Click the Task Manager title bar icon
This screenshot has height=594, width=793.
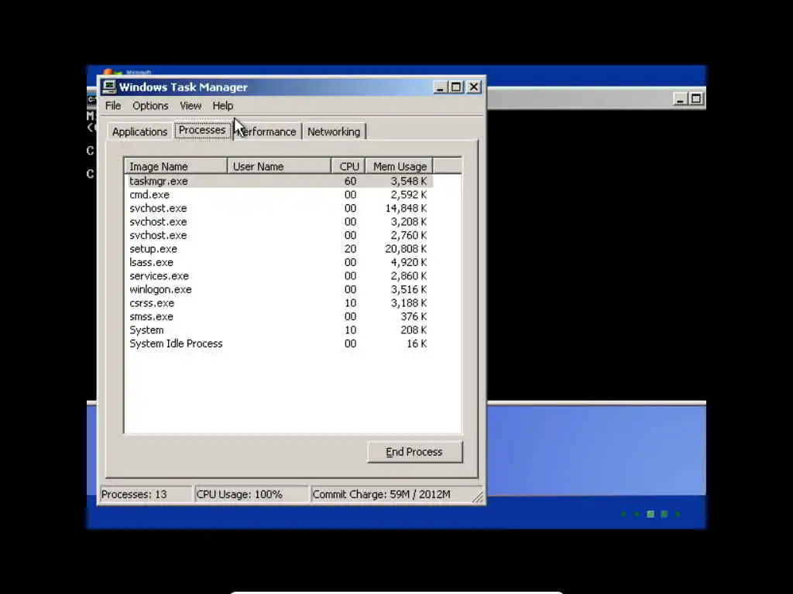point(108,87)
